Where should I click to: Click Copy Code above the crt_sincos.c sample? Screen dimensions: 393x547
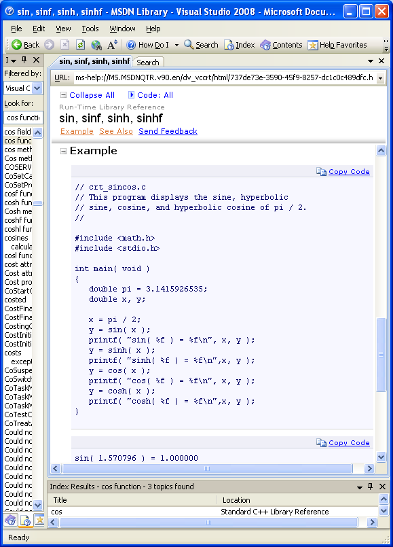(349, 171)
